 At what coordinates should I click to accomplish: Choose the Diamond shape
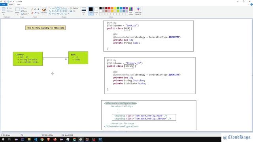coord(53,11)
